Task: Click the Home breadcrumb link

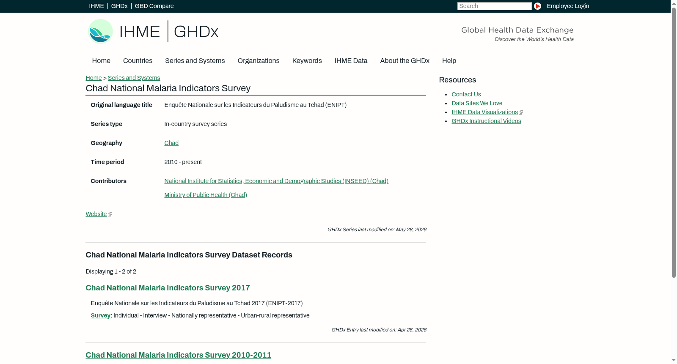Action: [94, 78]
